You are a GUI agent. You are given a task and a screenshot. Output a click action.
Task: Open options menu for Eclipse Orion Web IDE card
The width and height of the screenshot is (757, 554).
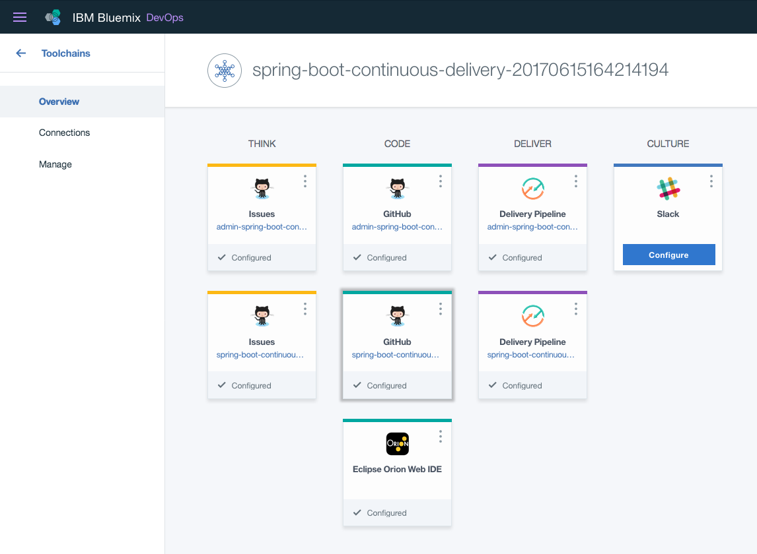click(x=441, y=437)
